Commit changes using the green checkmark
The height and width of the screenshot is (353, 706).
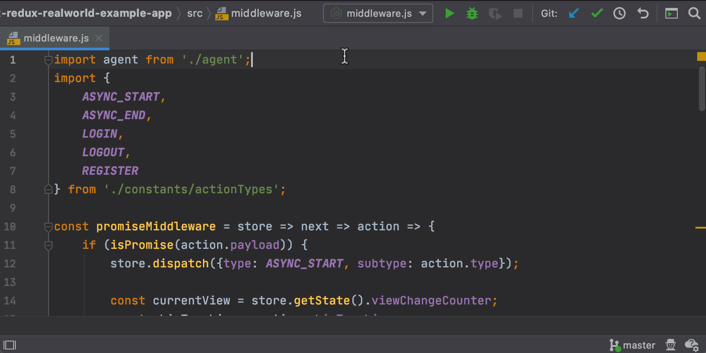[597, 14]
